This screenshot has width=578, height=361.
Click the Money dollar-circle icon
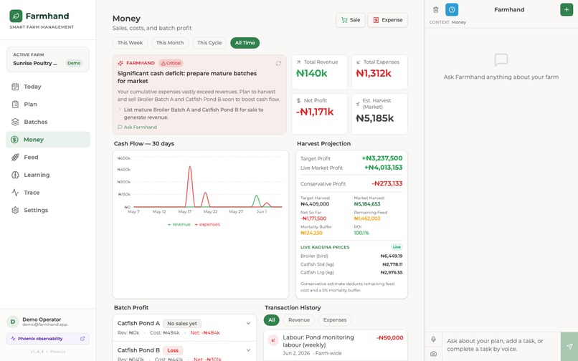[x=15, y=140]
